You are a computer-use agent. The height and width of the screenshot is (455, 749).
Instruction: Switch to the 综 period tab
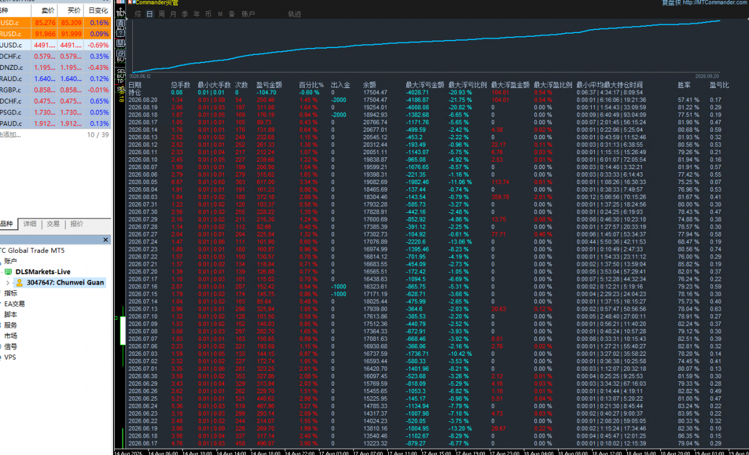pos(138,14)
